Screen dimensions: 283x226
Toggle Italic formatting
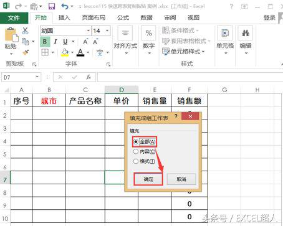pyautogui.click(x=55, y=42)
